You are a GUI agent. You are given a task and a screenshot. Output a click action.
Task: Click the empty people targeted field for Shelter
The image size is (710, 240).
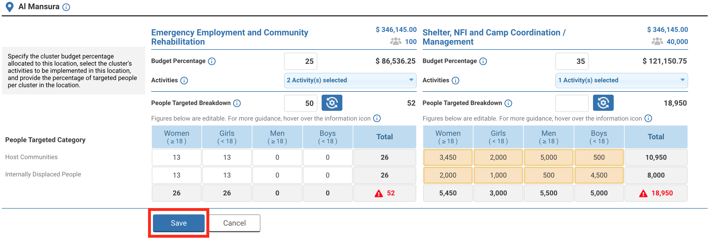572,103
